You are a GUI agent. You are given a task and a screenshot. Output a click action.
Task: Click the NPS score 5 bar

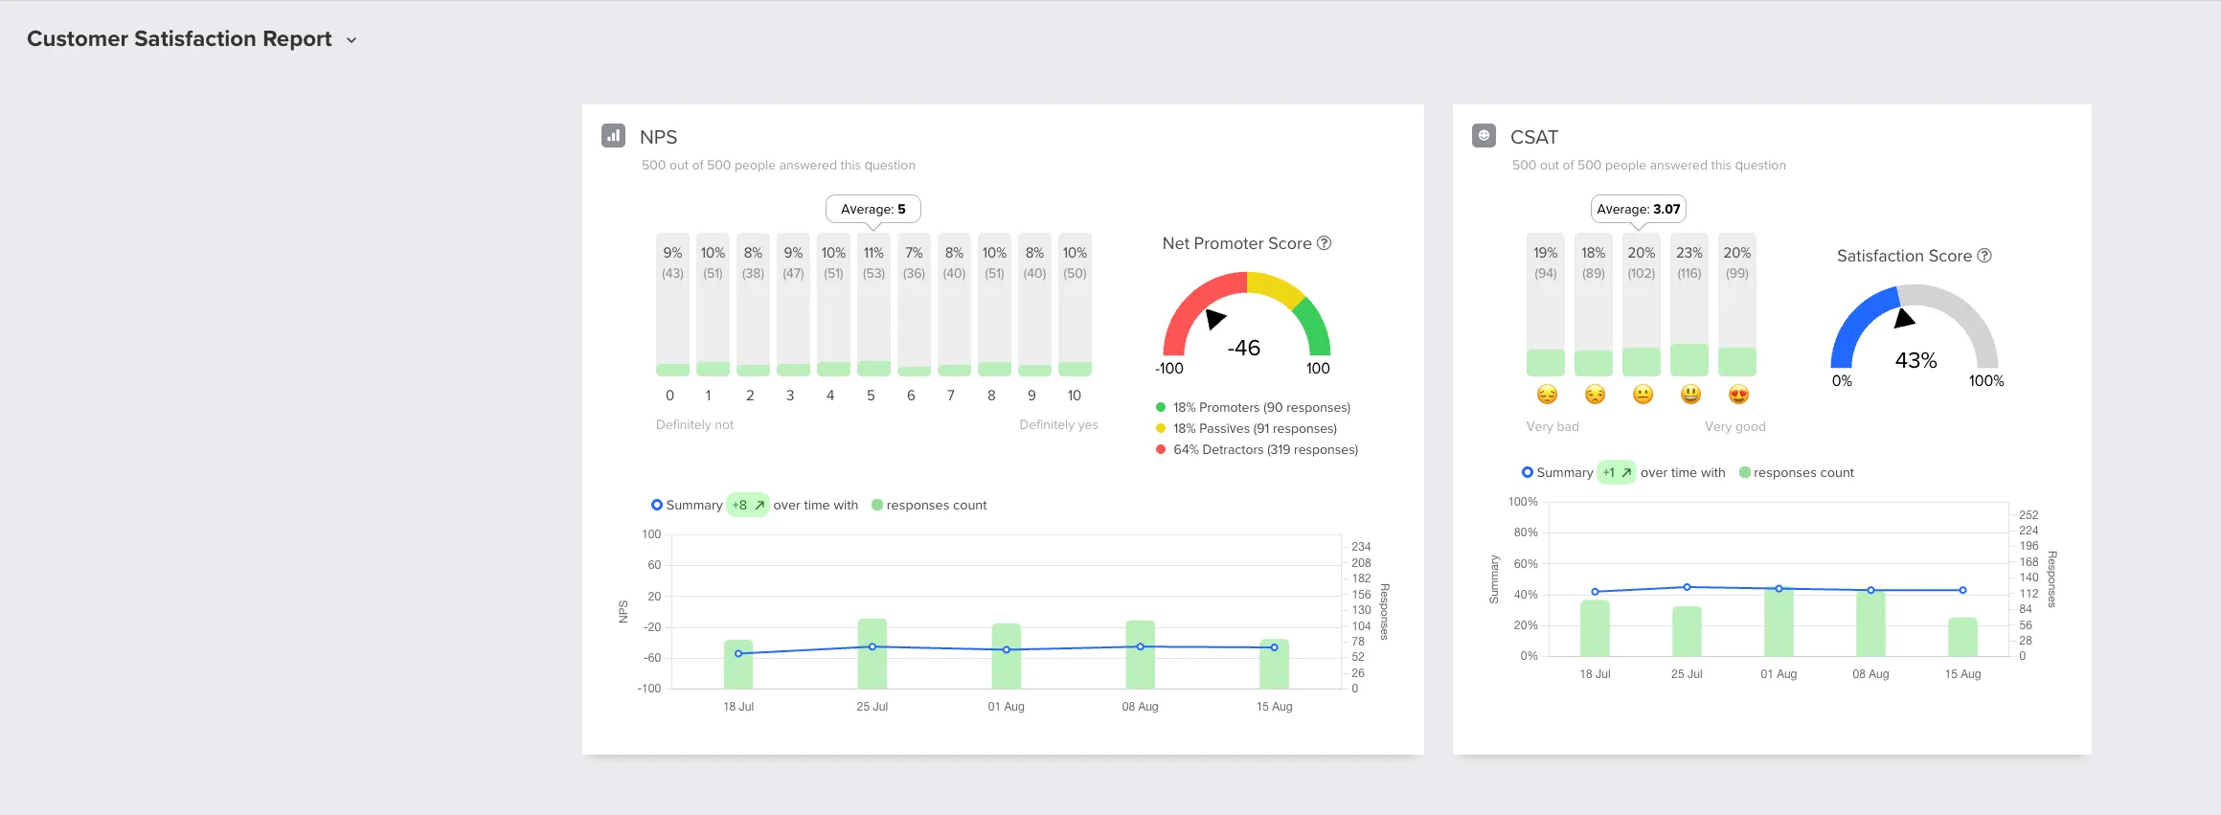(x=873, y=305)
